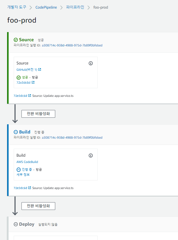Go to CodePipeline breadcrumb

click(46, 7)
